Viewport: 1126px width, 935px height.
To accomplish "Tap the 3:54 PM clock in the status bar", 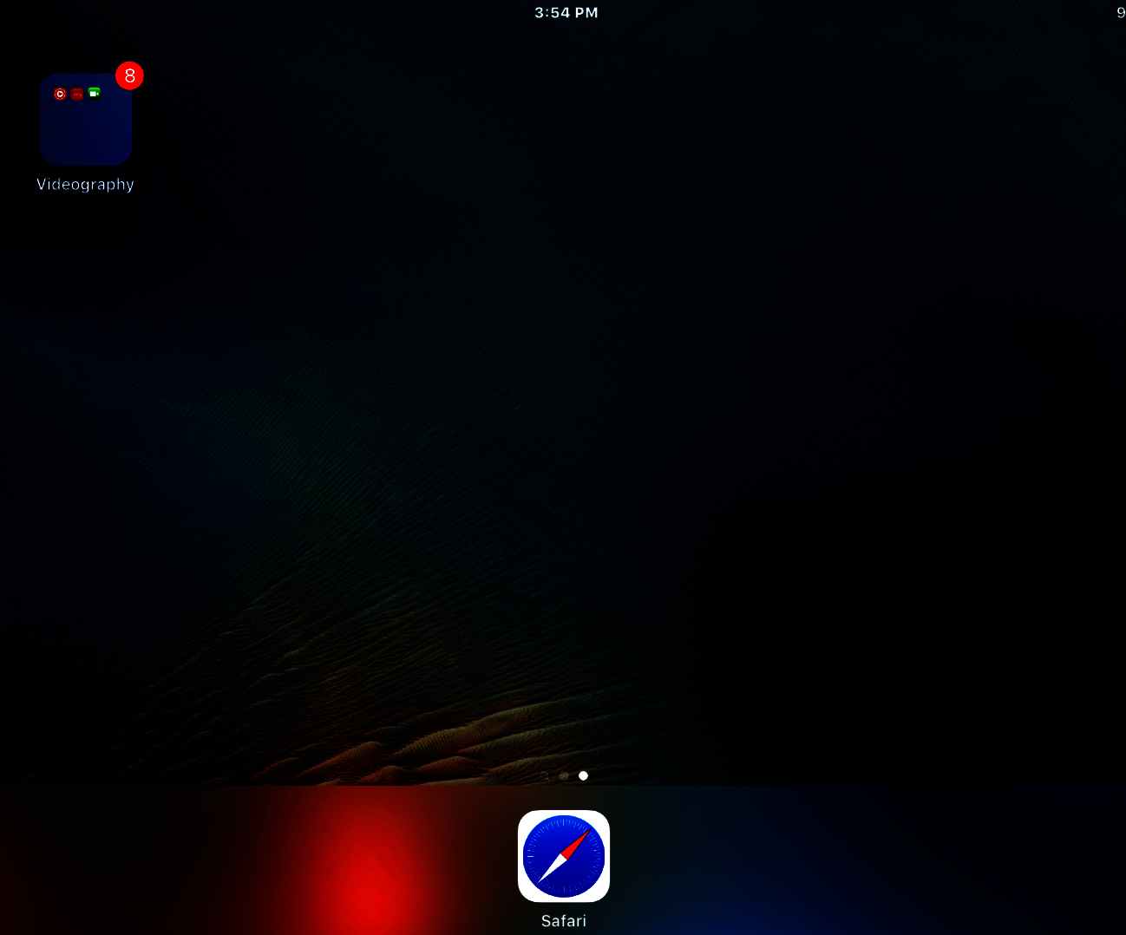I will pos(566,12).
